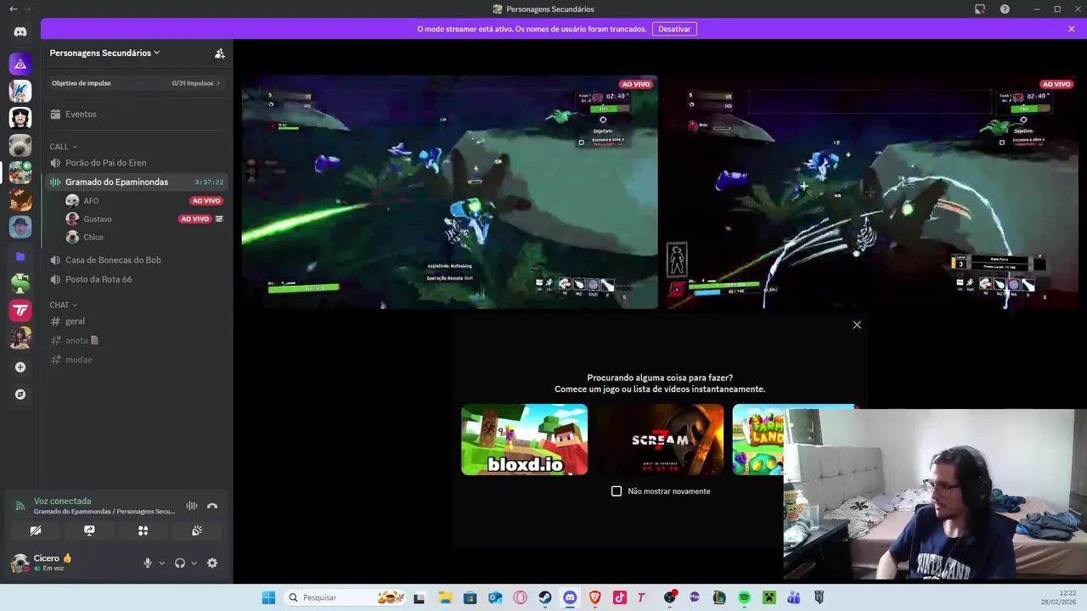
Task: Open Spotify from the taskbar
Action: click(744, 597)
